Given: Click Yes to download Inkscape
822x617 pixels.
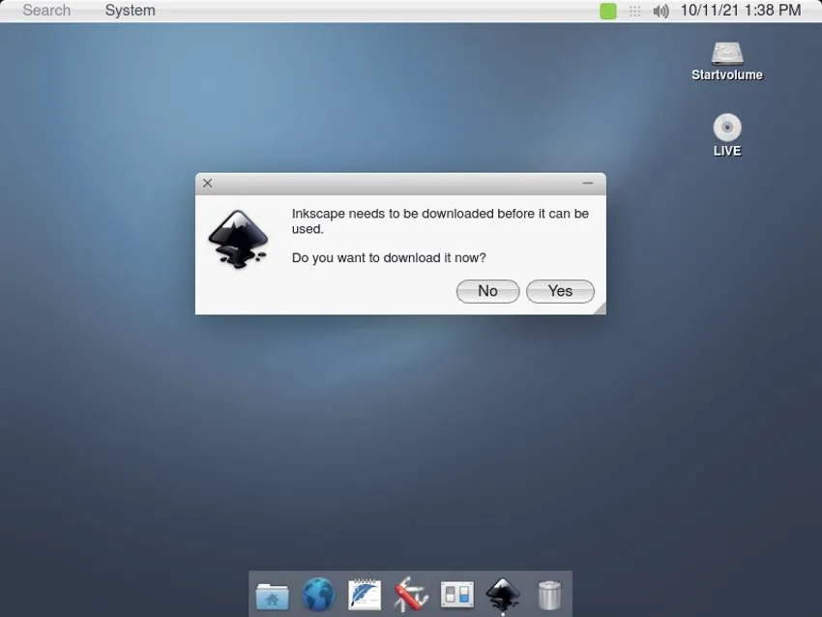Looking at the screenshot, I should coord(560,291).
